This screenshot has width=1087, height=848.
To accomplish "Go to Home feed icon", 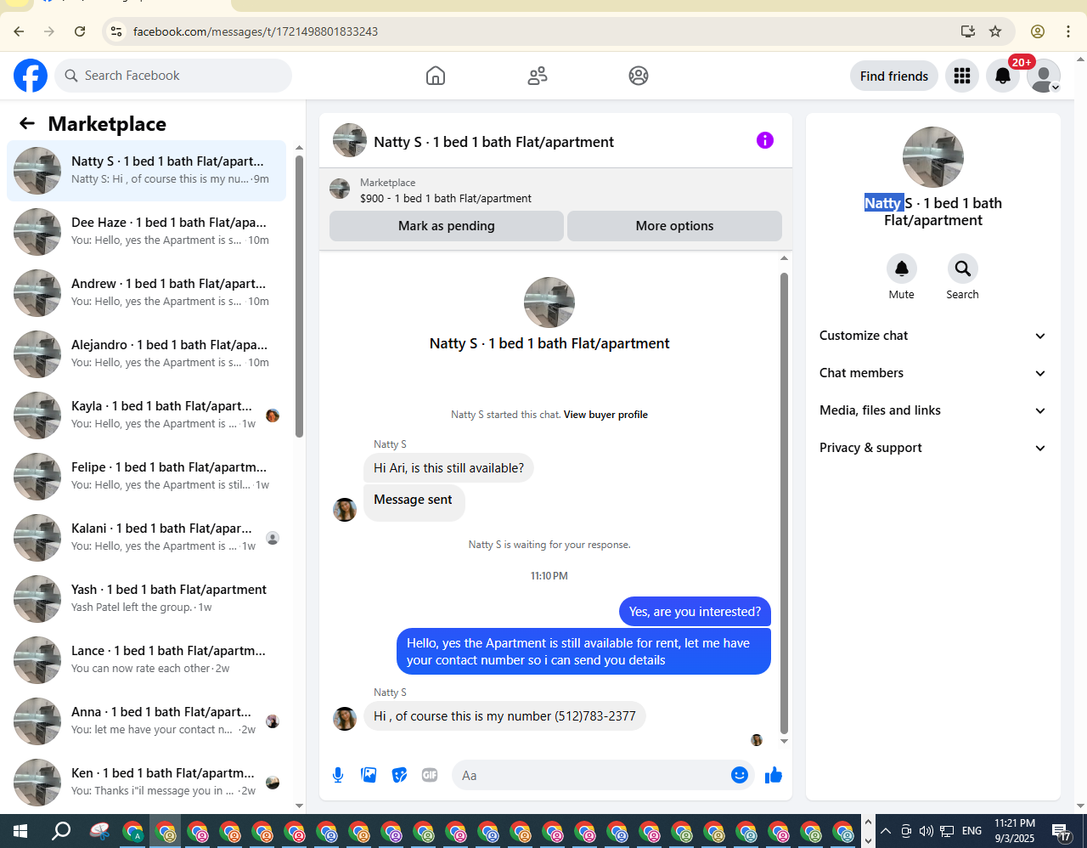I will pos(436,76).
